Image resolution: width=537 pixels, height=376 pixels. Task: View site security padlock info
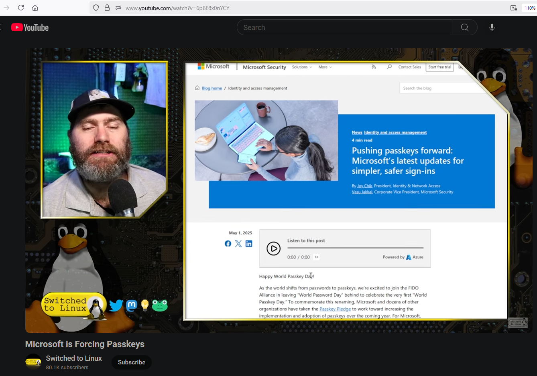107,8
